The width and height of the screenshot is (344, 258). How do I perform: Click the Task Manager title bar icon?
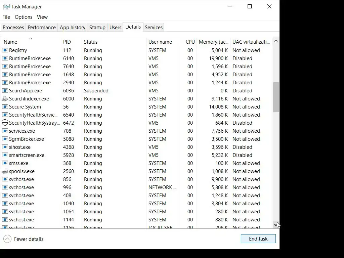pyautogui.click(x=6, y=7)
